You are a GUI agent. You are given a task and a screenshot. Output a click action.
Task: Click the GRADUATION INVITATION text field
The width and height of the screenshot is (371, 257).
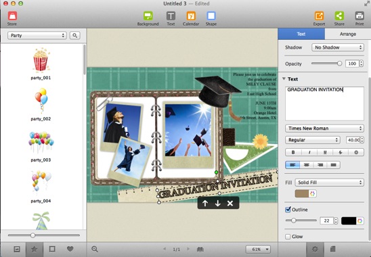pyautogui.click(x=324, y=103)
